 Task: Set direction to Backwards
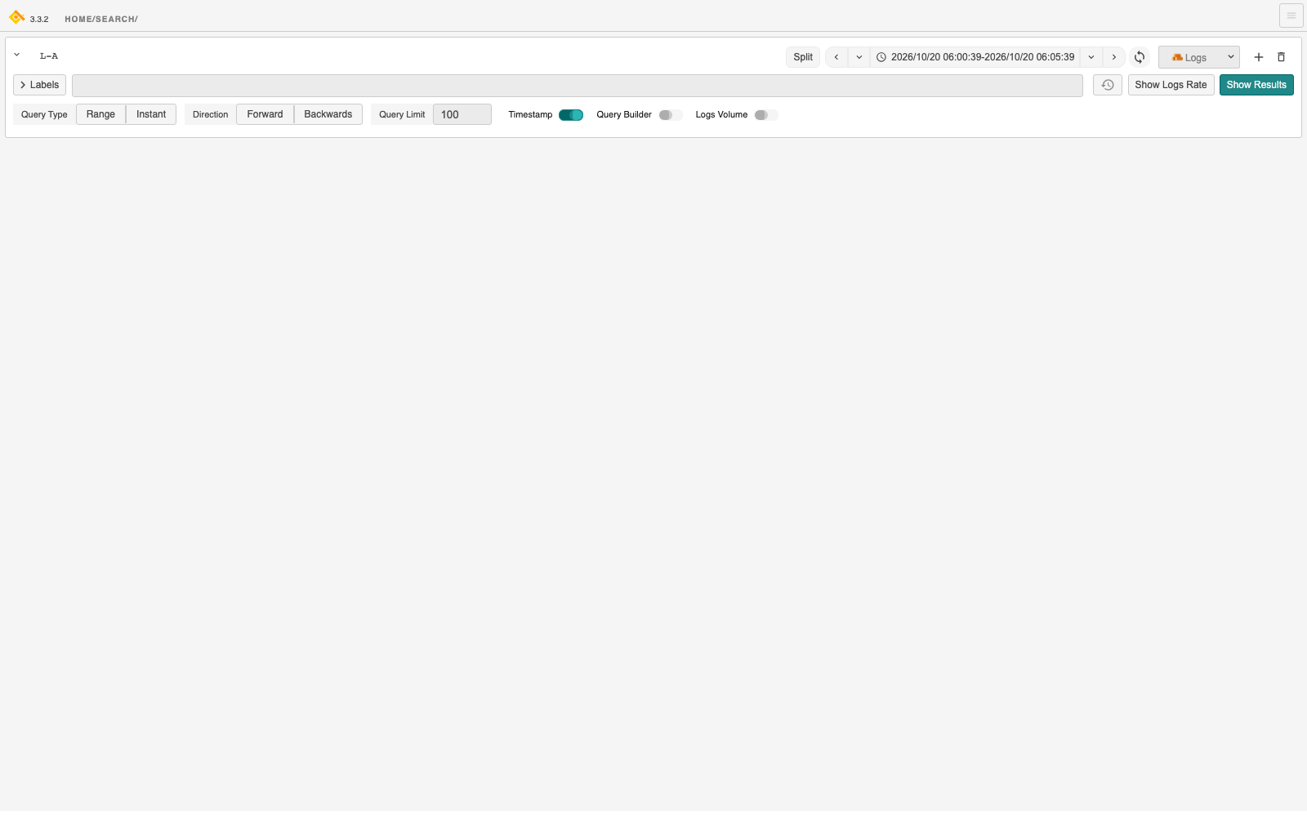pos(328,114)
